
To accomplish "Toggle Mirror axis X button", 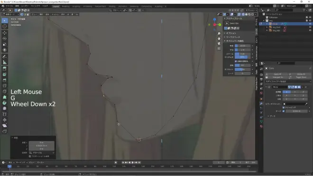I will 286,92.
